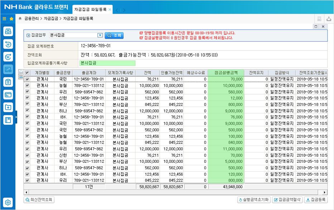Click the print icon at top right

pos(319,19)
